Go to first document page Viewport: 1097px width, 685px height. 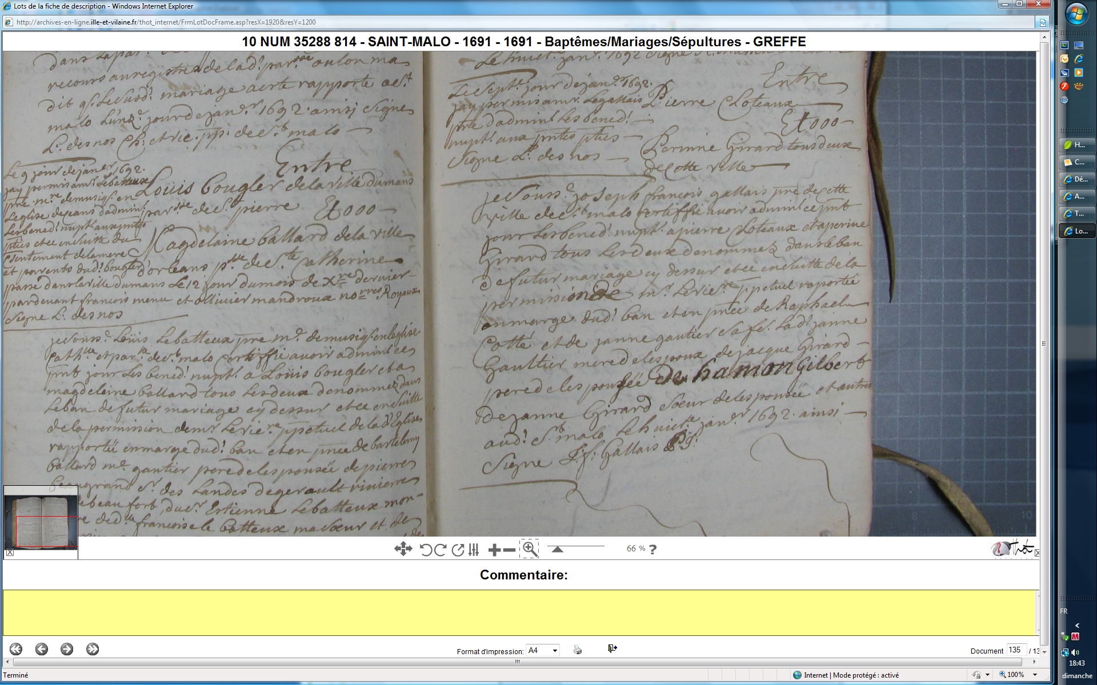(16, 649)
